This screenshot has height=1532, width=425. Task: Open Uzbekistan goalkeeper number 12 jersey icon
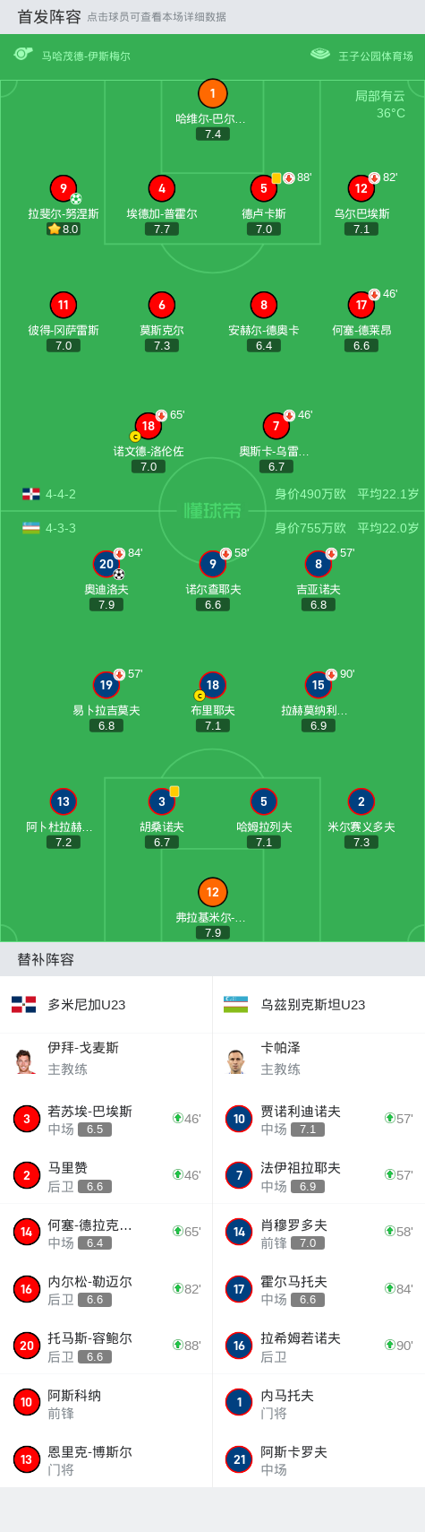coord(212,892)
